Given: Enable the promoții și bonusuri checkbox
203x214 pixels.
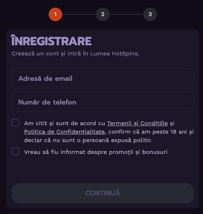Looking at the screenshot, I should coord(15,151).
